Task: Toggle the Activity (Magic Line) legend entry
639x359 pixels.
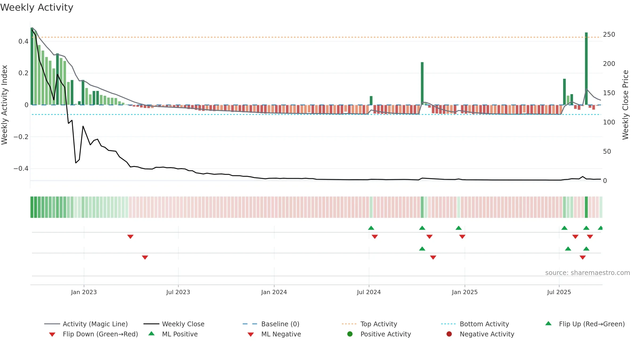Action: point(86,324)
